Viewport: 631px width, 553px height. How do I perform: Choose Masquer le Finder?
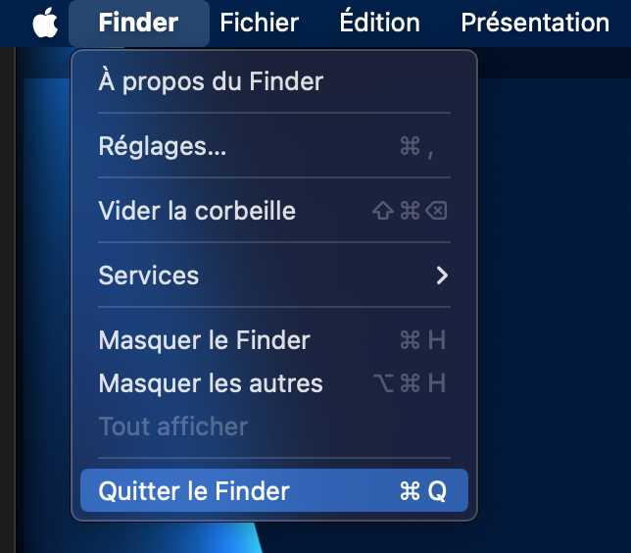204,340
